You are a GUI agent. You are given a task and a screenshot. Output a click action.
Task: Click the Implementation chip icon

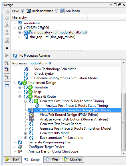(x=29, y=11)
